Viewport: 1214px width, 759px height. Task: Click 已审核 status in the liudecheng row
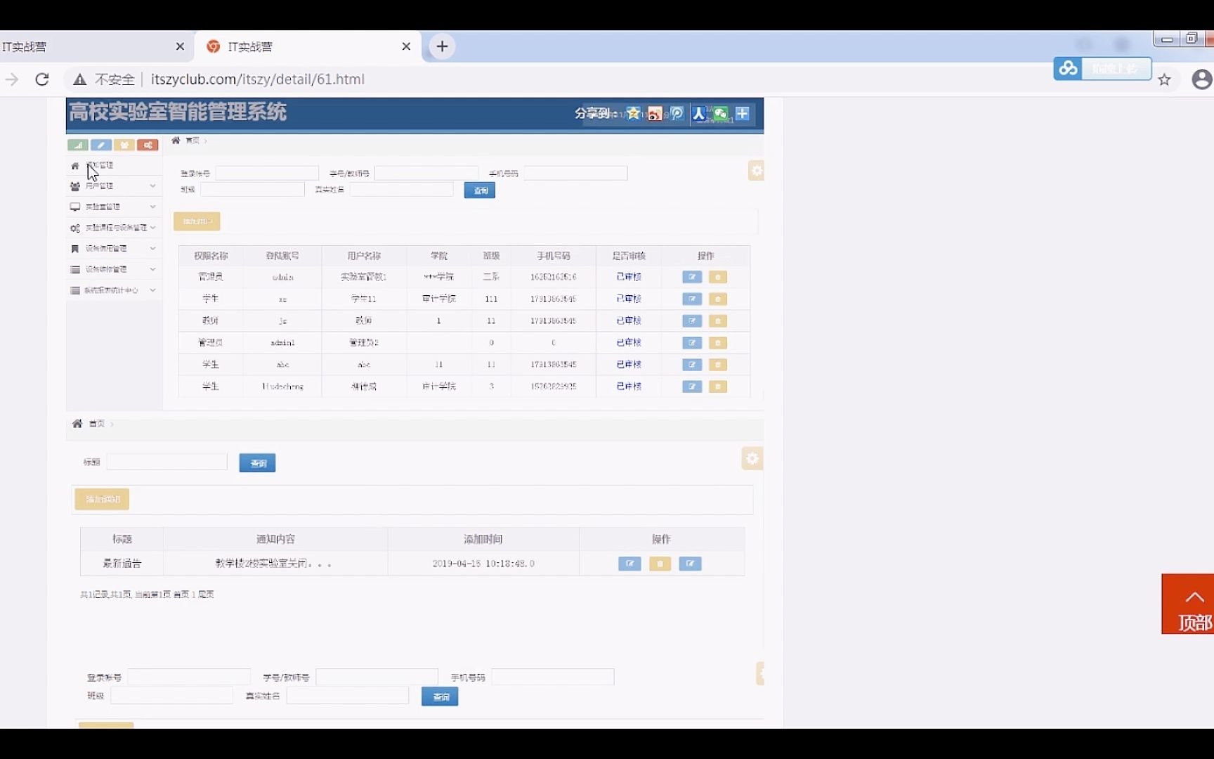click(x=629, y=386)
